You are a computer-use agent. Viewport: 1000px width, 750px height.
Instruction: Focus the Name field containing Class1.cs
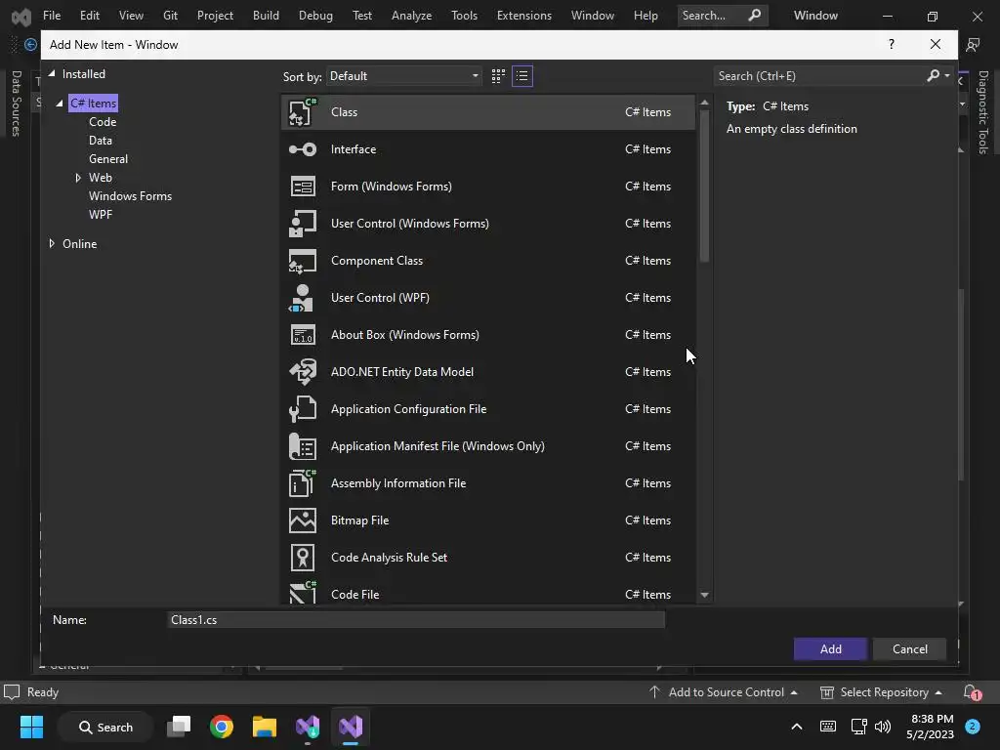[416, 620]
